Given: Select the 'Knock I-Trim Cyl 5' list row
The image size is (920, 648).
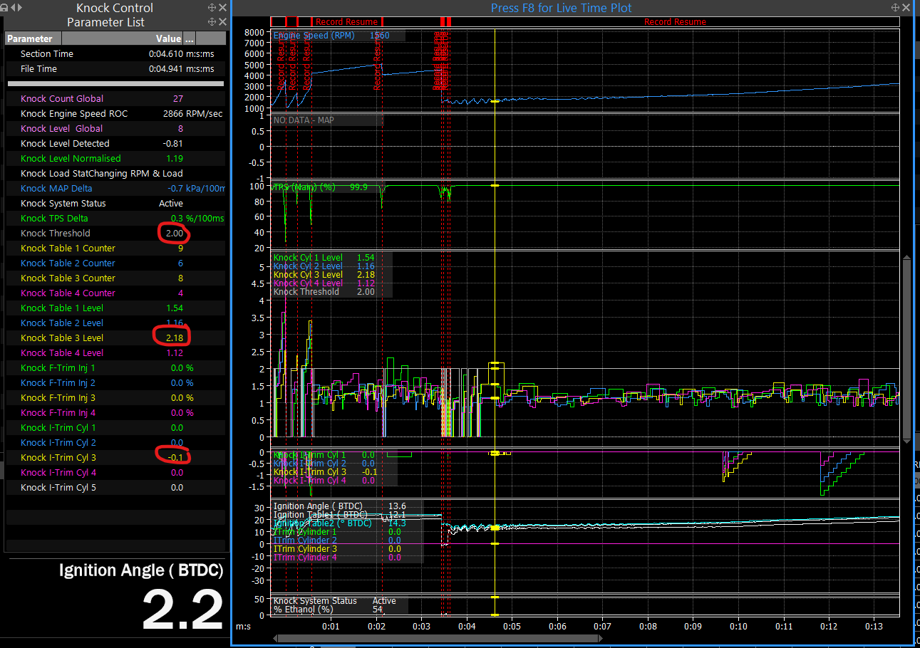Looking at the screenshot, I should (115, 488).
